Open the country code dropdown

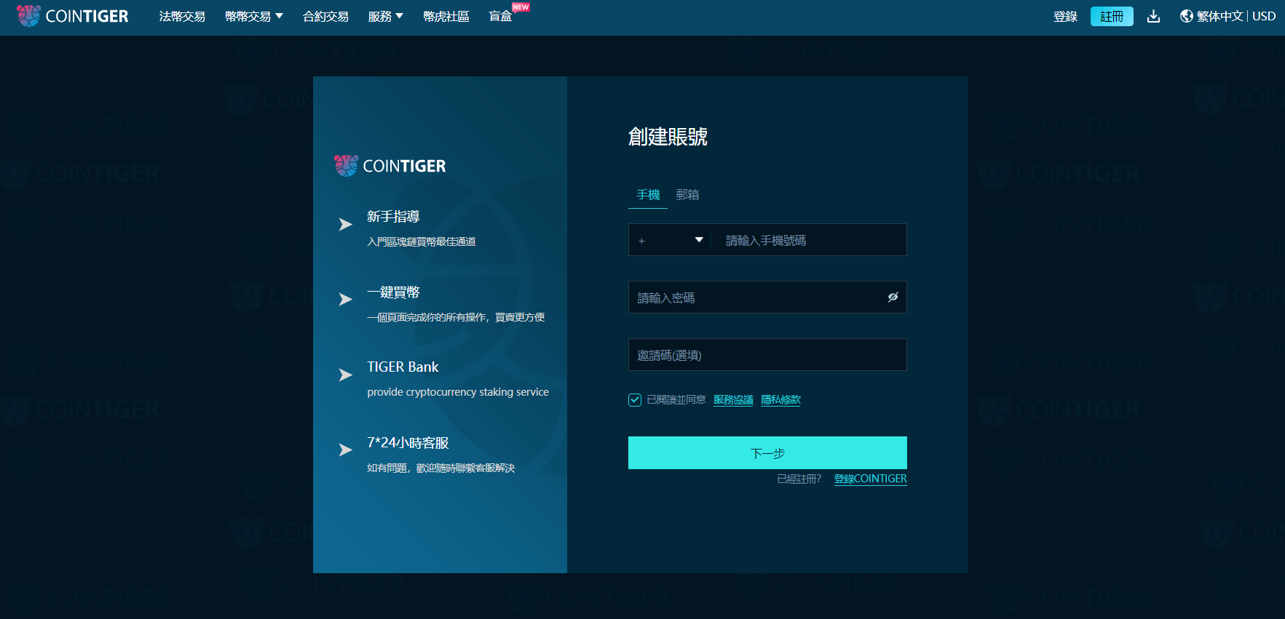670,240
